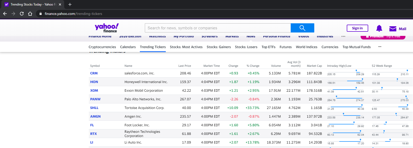This screenshot has width=413, height=148.
Task: Click the Market Time column header
Action: [212, 66]
